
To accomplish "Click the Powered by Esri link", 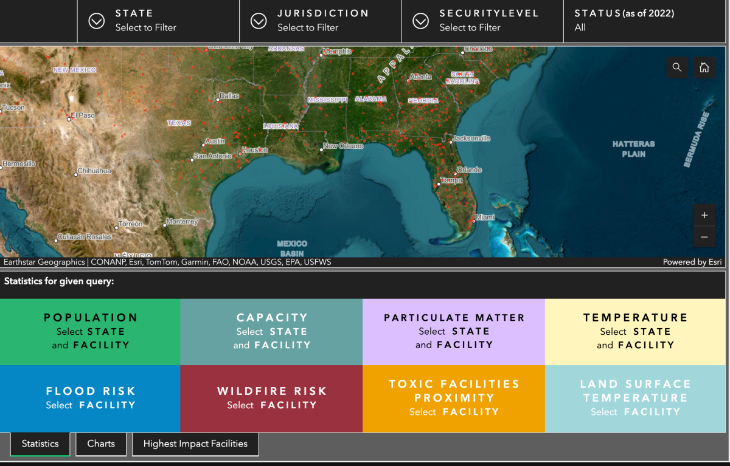I will point(692,262).
